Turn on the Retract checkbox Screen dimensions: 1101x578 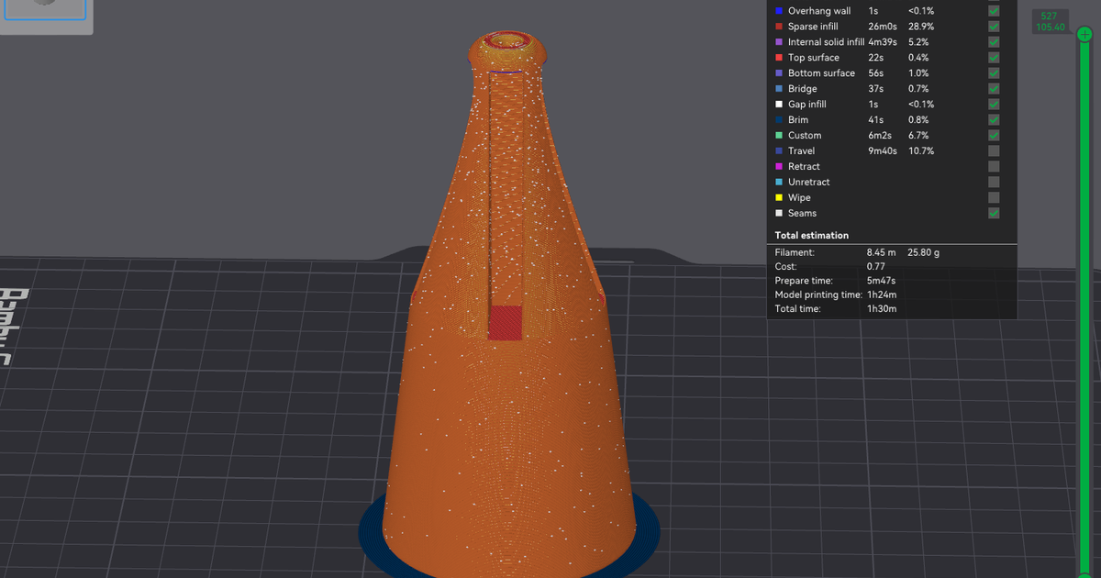click(994, 166)
